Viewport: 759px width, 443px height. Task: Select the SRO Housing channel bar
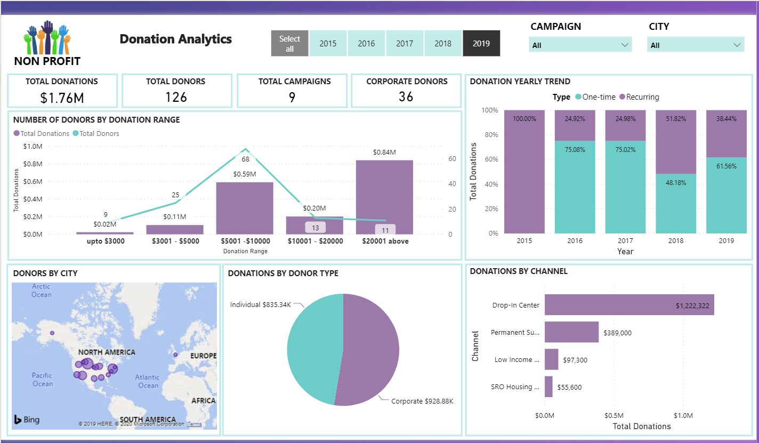[548, 386]
